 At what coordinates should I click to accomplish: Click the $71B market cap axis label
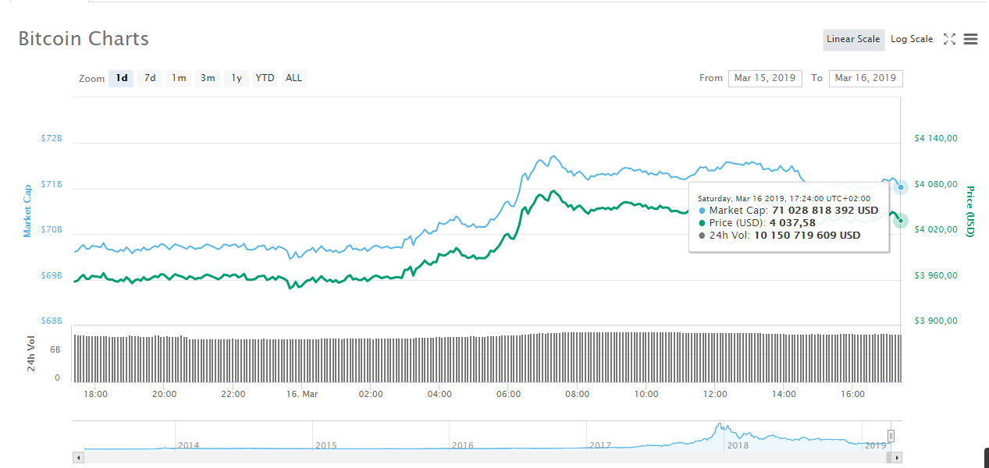[x=51, y=184]
